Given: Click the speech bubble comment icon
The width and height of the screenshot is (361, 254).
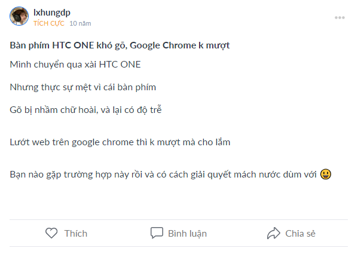Looking at the screenshot, I should pyautogui.click(x=157, y=233).
